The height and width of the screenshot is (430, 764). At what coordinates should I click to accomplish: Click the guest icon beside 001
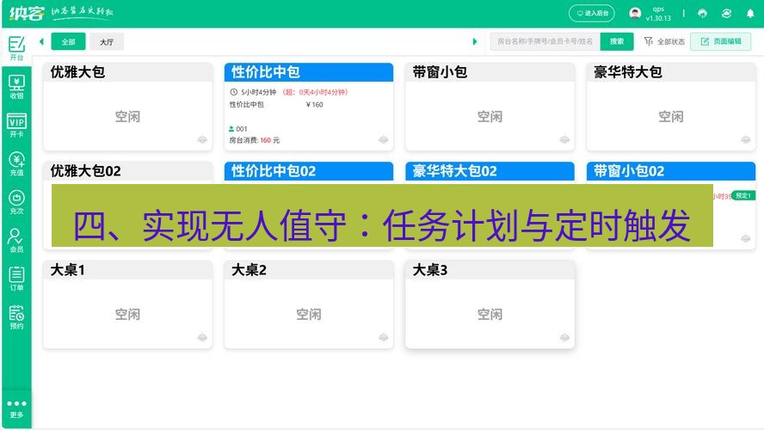click(231, 129)
